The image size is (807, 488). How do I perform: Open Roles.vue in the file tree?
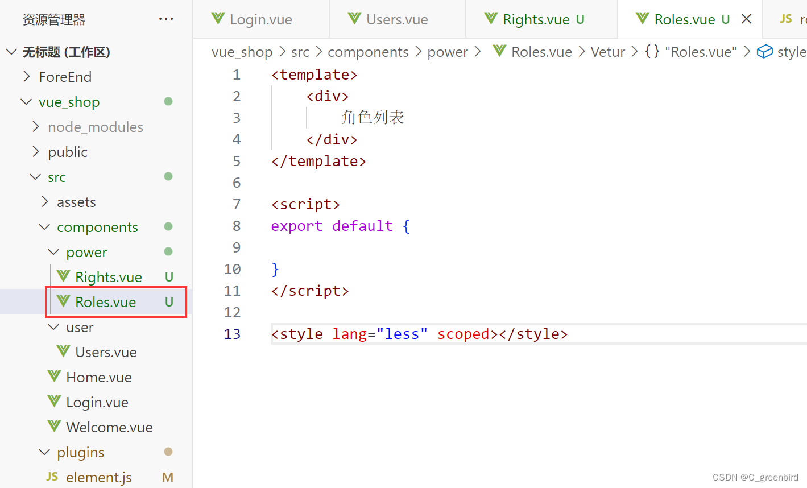coord(106,302)
